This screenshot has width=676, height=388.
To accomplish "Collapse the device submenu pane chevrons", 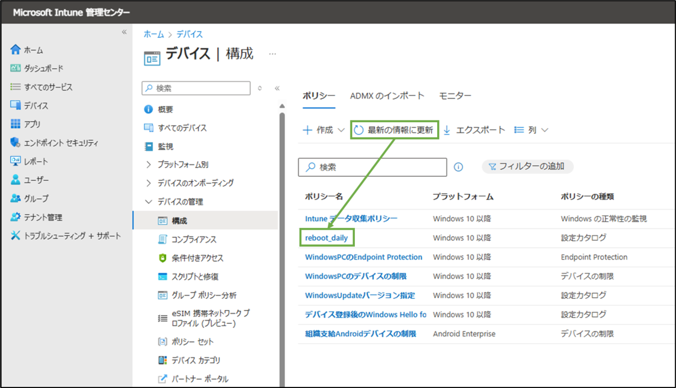I will click(277, 88).
